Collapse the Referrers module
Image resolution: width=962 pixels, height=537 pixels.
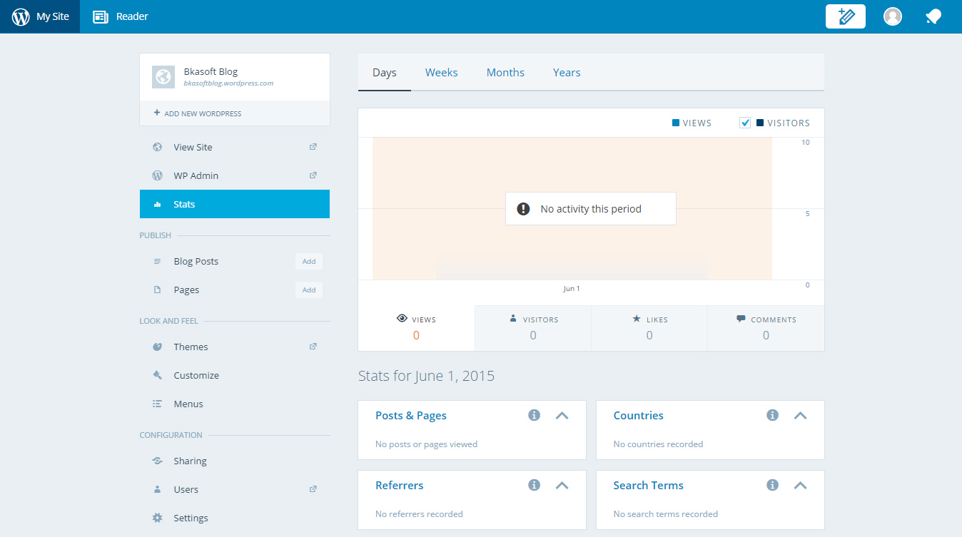pos(562,485)
